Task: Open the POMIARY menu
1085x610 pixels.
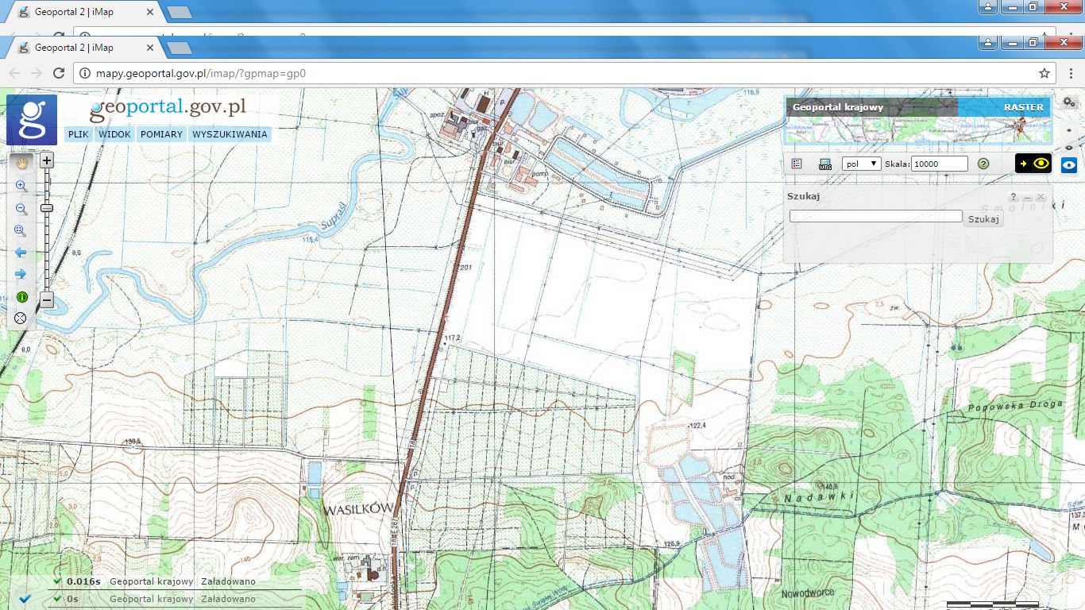Action: pos(161,134)
